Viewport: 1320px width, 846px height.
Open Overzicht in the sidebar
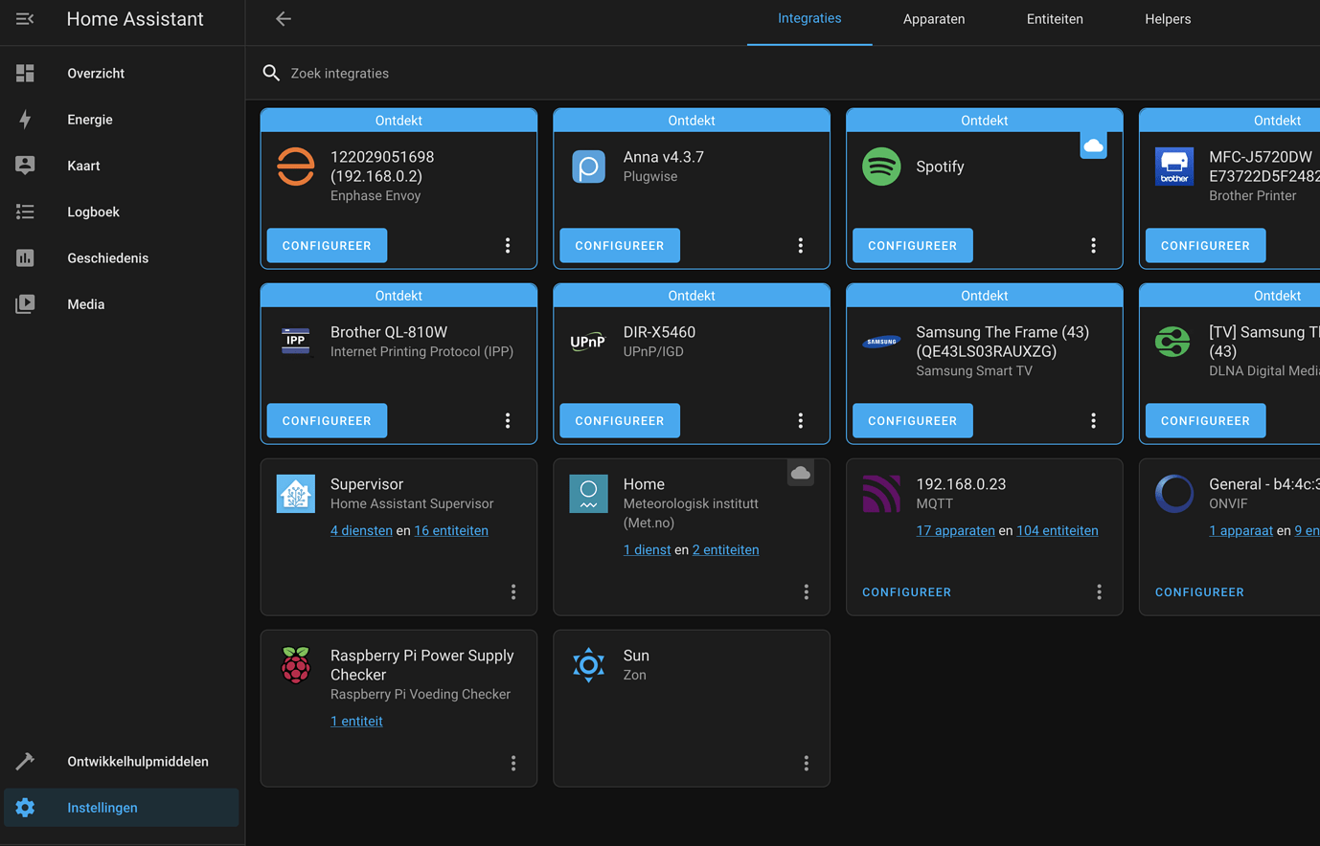122,74
